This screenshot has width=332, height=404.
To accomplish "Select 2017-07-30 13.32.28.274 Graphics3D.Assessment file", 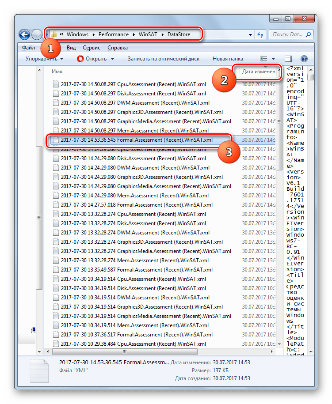I will click(x=141, y=242).
